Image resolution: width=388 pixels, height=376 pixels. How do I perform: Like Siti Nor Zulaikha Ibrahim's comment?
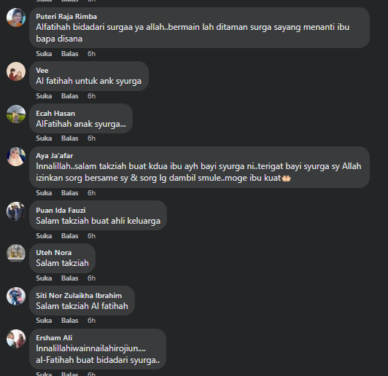44,321
